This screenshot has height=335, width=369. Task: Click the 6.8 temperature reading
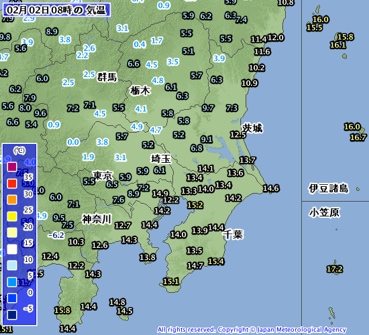point(197,148)
